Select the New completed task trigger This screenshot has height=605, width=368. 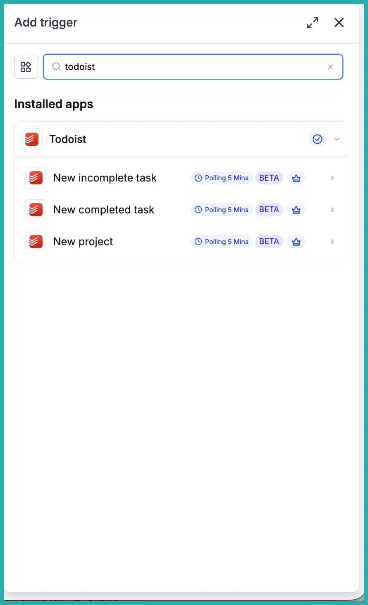pyautogui.click(x=104, y=210)
